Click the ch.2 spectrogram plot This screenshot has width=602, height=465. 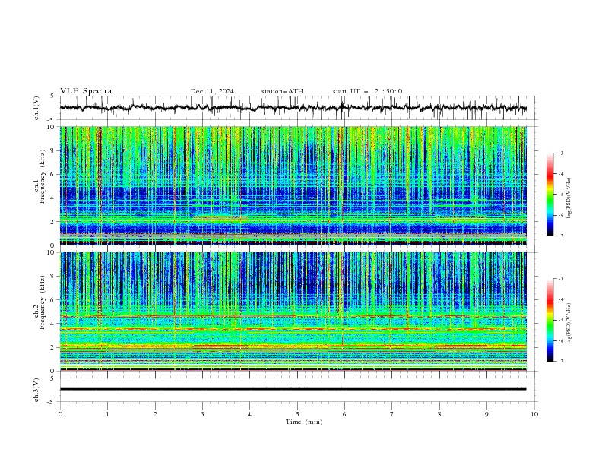coord(293,312)
